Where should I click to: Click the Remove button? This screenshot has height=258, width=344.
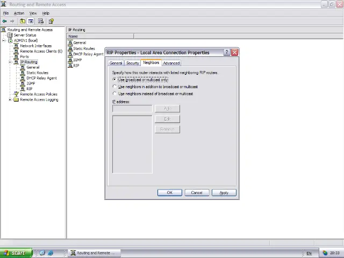coord(167,129)
